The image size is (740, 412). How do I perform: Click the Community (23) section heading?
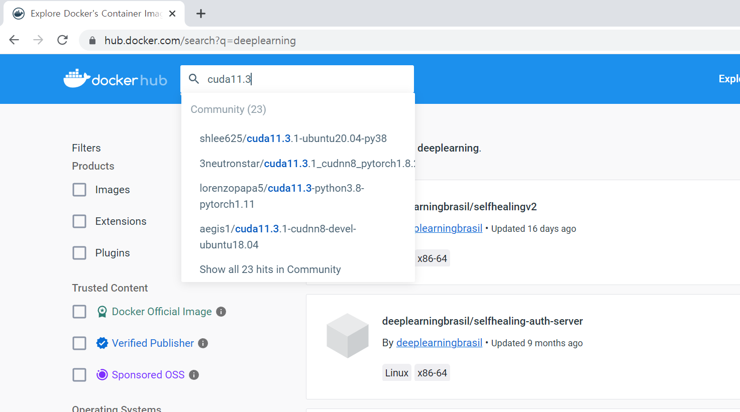[228, 109]
